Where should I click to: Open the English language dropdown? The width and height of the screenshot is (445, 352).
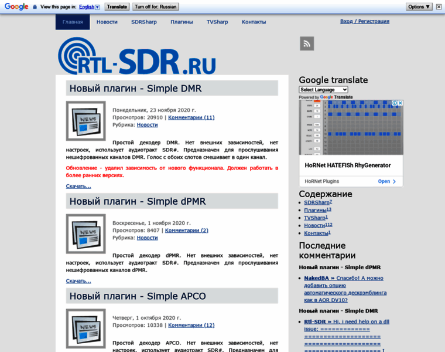89,7
